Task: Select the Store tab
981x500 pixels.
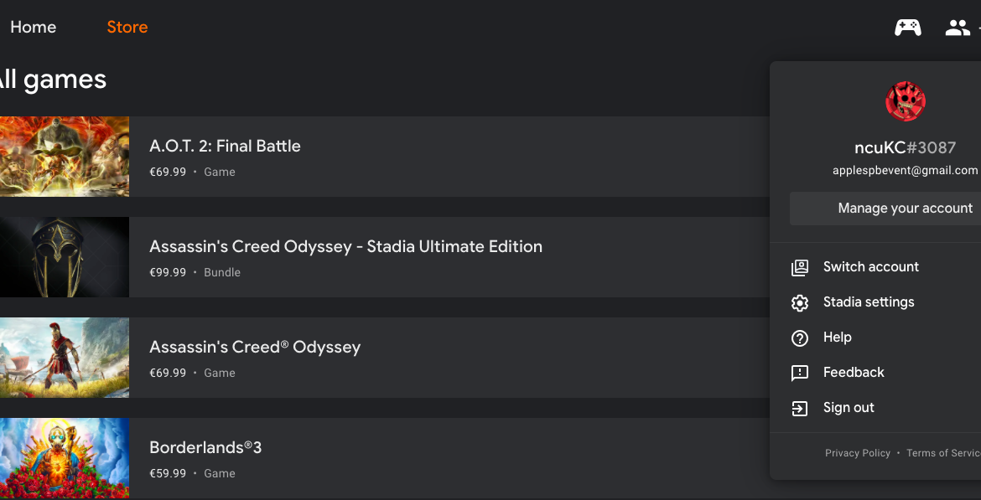Action: point(127,27)
